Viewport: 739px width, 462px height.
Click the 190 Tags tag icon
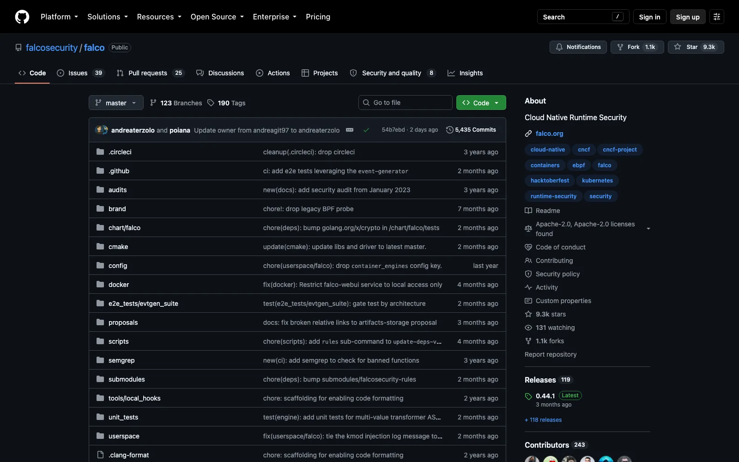(211, 103)
